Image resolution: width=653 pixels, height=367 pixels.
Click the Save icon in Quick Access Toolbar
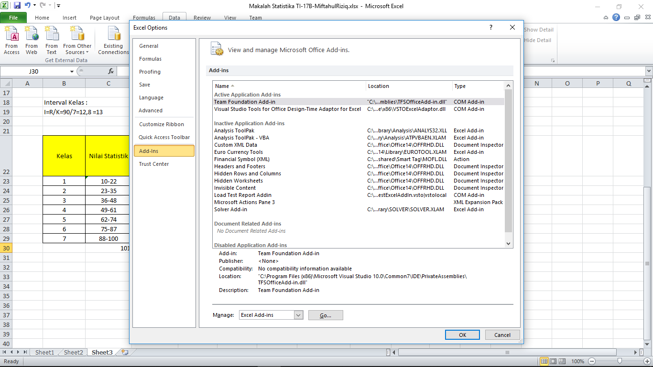17,6
